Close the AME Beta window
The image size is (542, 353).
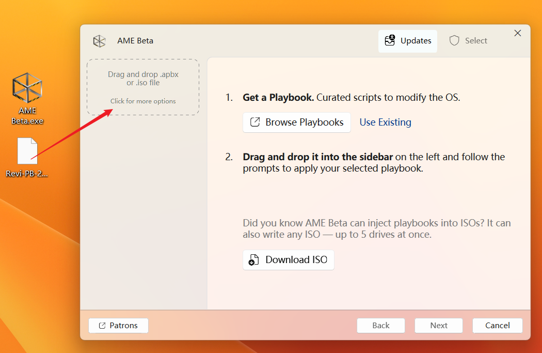[517, 33]
